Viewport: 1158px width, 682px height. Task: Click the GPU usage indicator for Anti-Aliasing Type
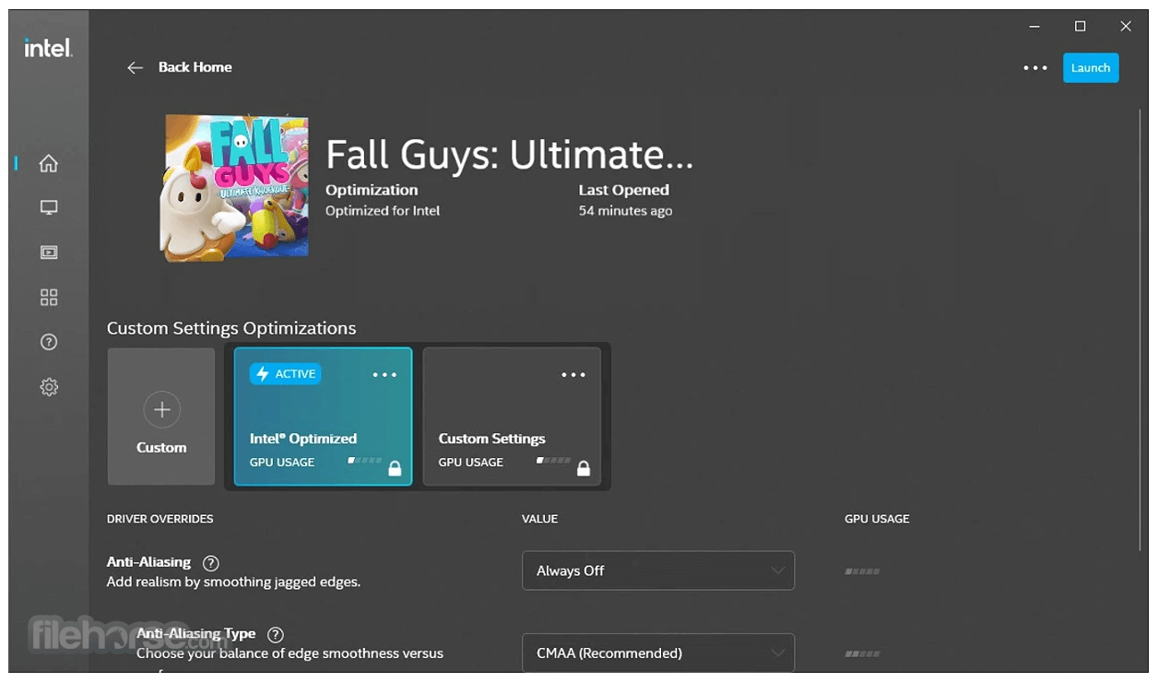pyautogui.click(x=862, y=653)
